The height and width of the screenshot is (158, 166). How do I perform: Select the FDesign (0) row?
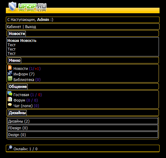(x=83, y=128)
